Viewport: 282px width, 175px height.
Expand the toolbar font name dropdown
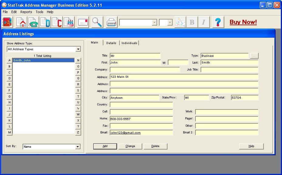(x=154, y=22)
